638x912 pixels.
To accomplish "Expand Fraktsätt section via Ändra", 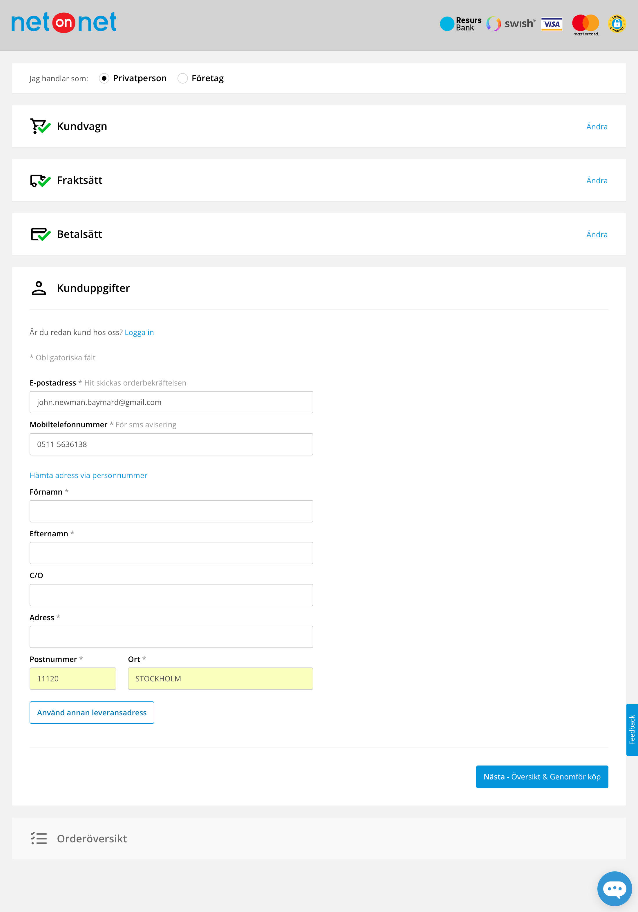I will tap(596, 181).
